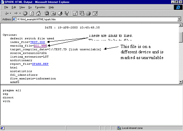Click the 'ada95' option line
This screenshot has width=183, height=131.
15,82
